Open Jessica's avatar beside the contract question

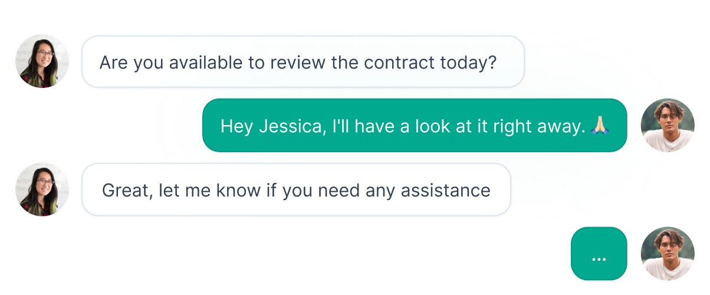[42, 61]
